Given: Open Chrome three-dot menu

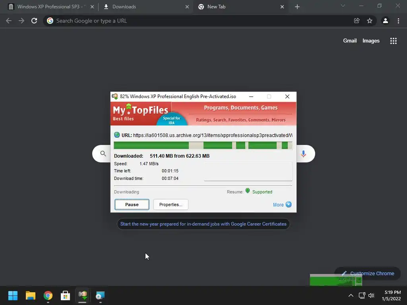Looking at the screenshot, I should (x=398, y=21).
